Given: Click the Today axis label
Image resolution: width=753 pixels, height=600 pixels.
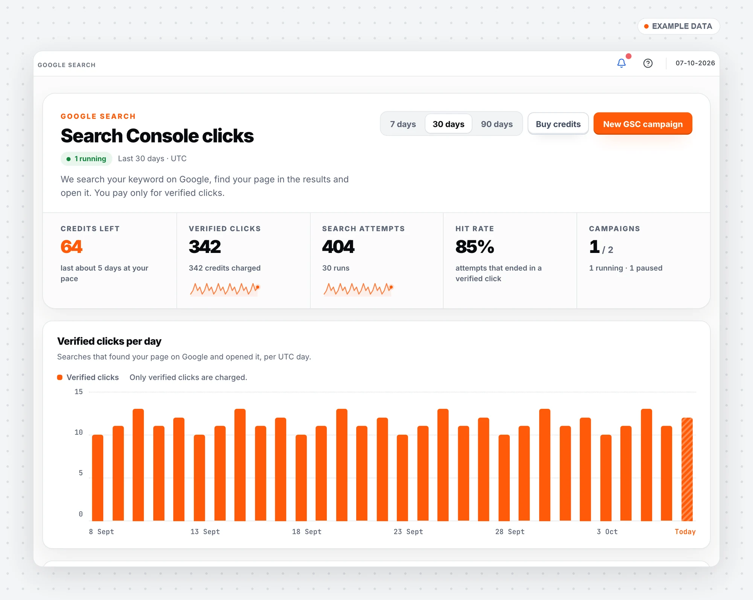Looking at the screenshot, I should 685,531.
